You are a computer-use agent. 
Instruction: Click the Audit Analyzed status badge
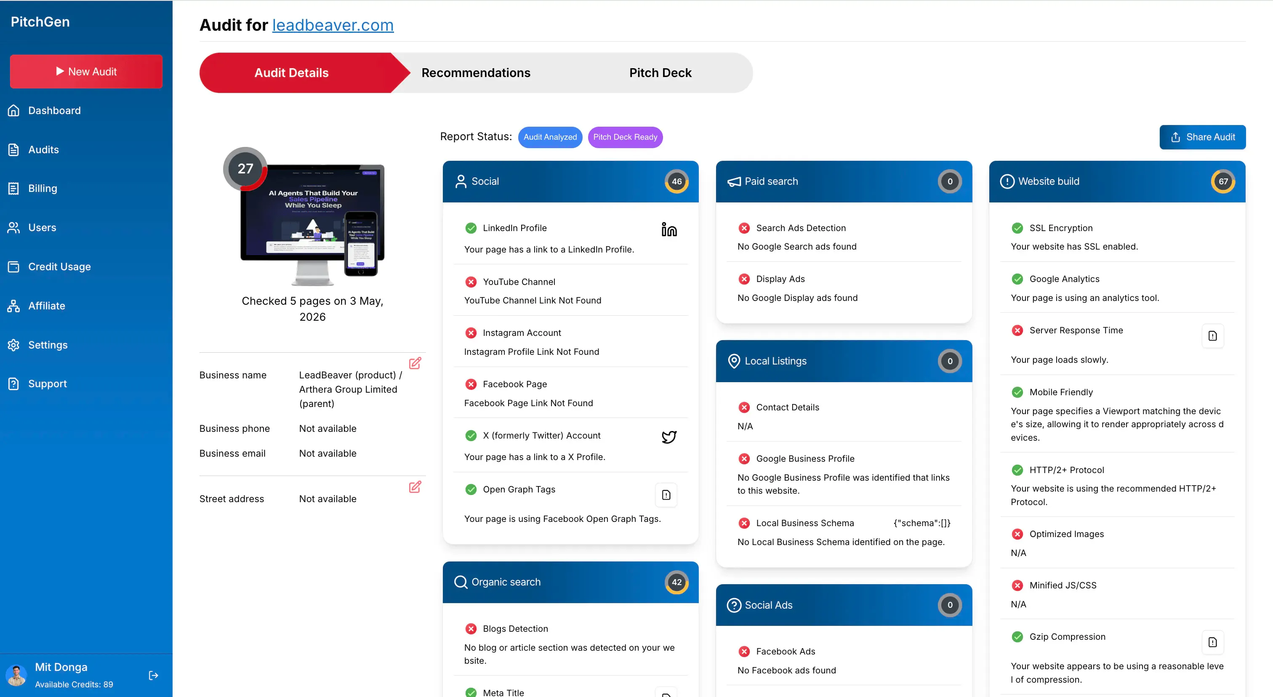550,137
